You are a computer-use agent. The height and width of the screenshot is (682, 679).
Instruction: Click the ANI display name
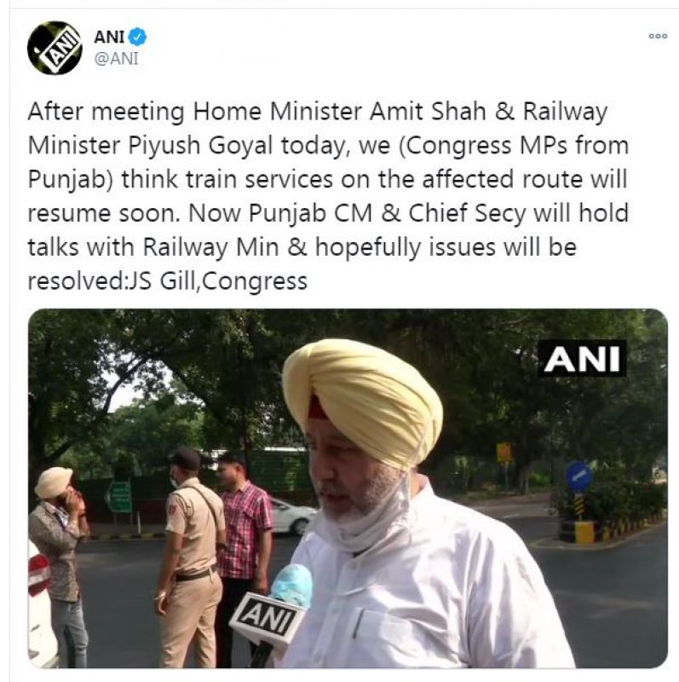point(109,37)
